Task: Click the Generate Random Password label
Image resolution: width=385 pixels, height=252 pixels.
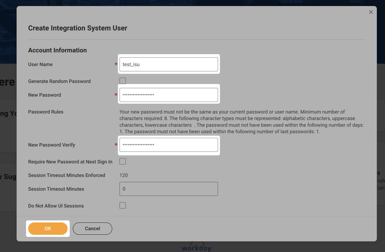Action: (x=59, y=81)
